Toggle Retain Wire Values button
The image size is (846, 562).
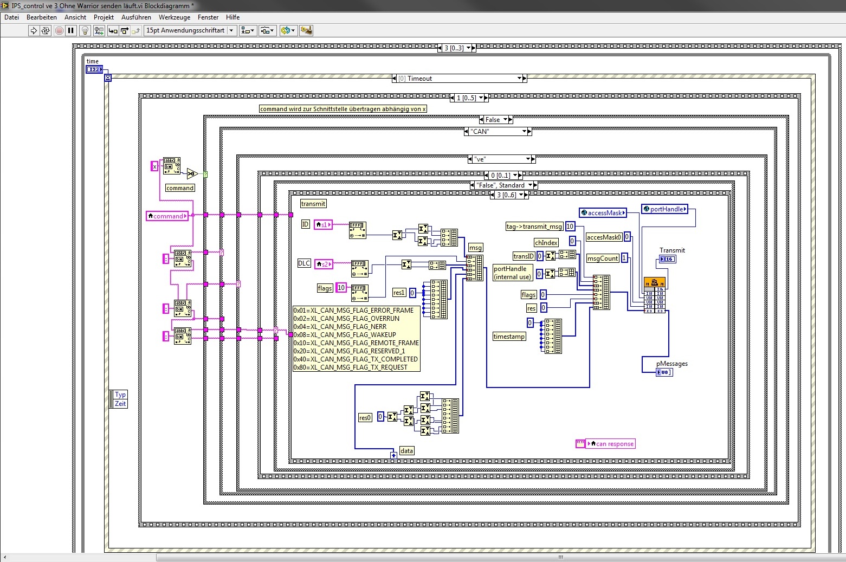click(x=99, y=31)
